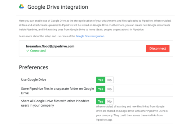Click the green Connected checkmark icon
The width and height of the screenshot is (186, 133).
click(28, 51)
